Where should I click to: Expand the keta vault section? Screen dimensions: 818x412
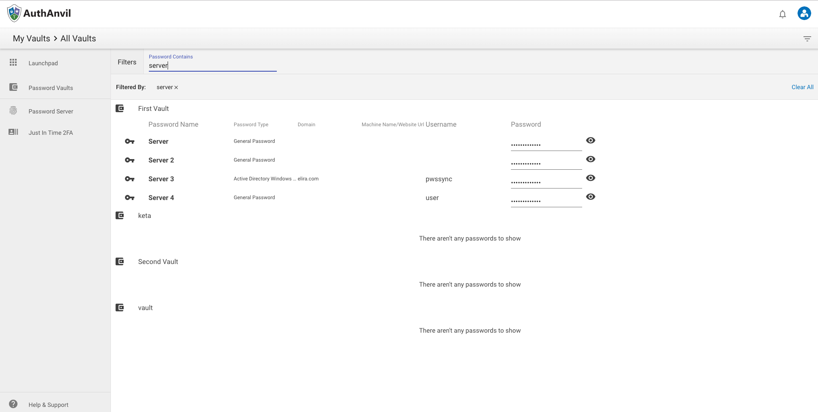click(x=145, y=216)
